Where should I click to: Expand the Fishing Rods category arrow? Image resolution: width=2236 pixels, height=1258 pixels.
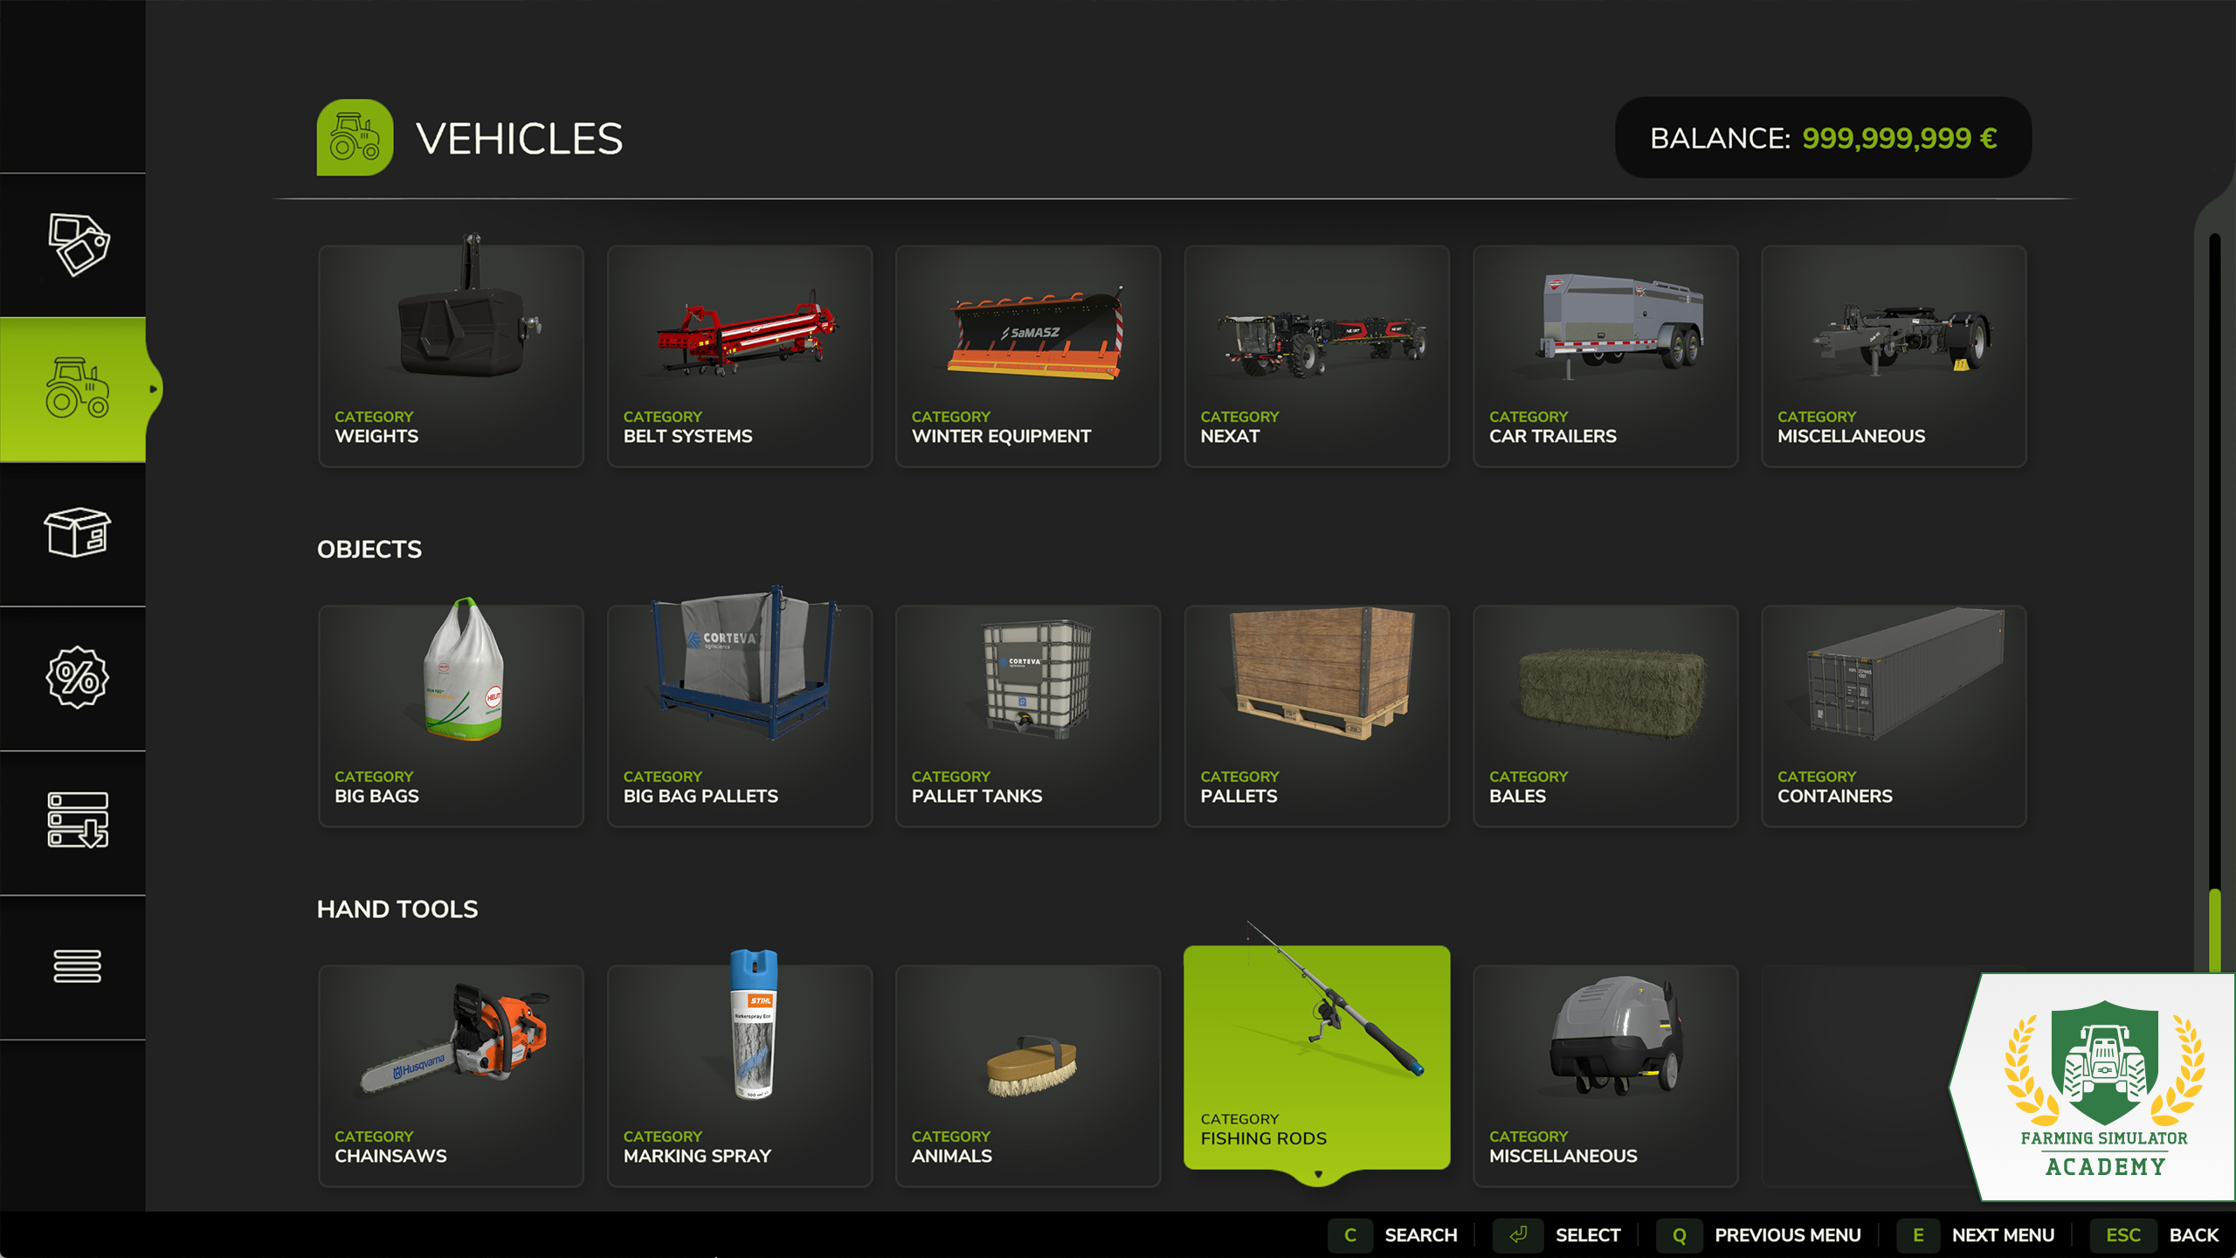click(x=1318, y=1174)
